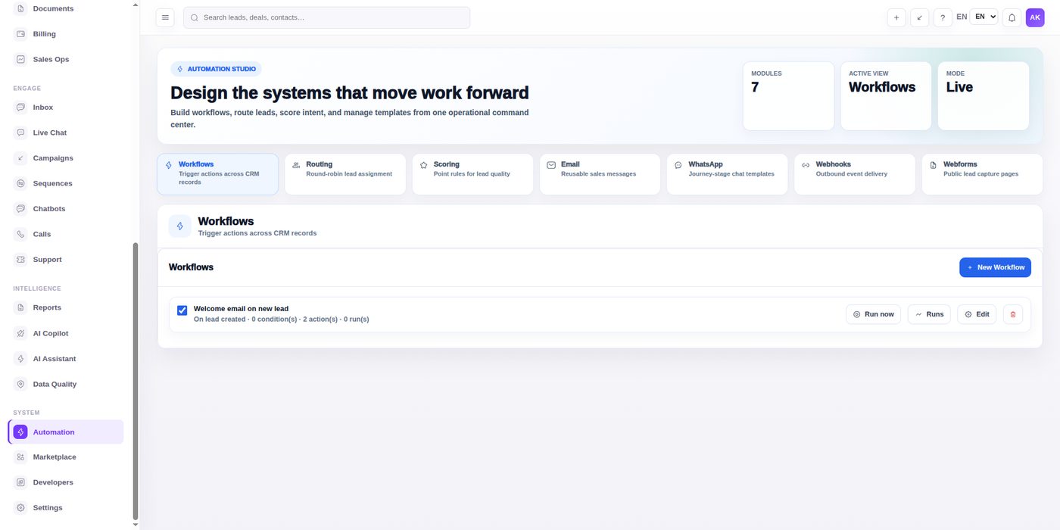Open the Live Chat sidebar icon
The height and width of the screenshot is (530, 1060).
tap(20, 132)
